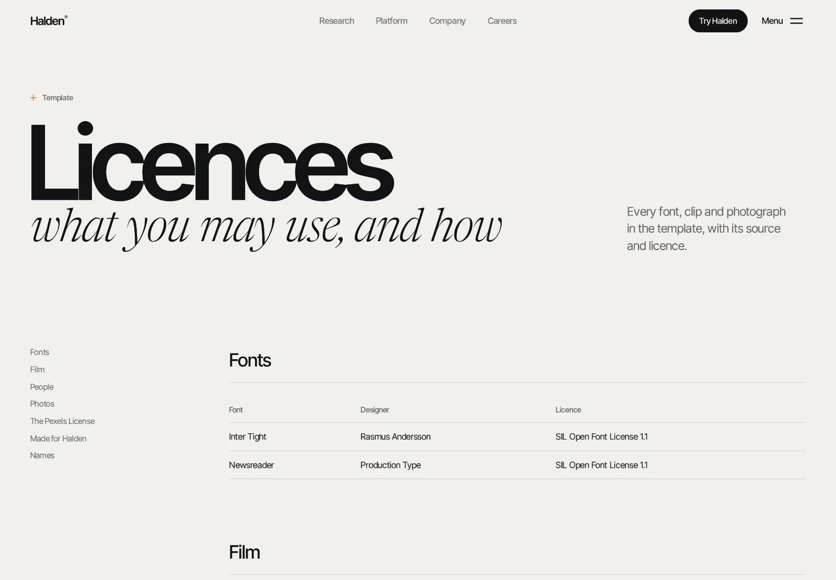Viewport: 836px width, 580px height.
Task: Click the Film section heading
Action: 245,552
